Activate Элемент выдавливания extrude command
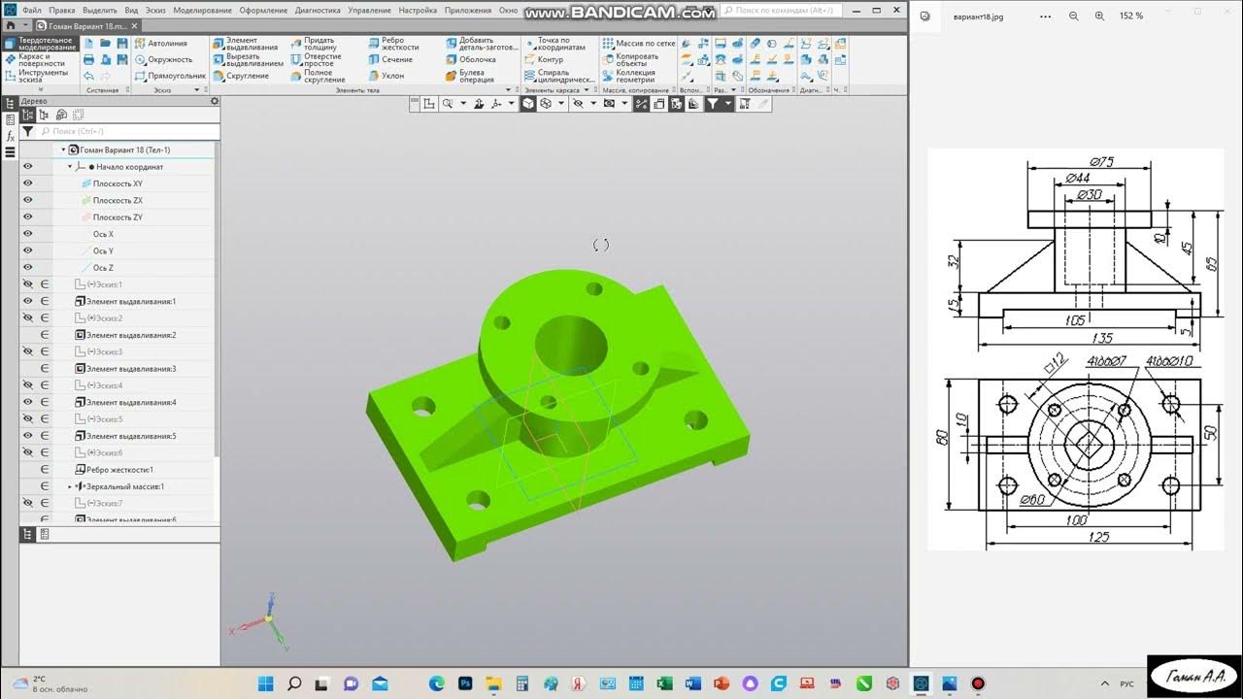 tap(248, 44)
